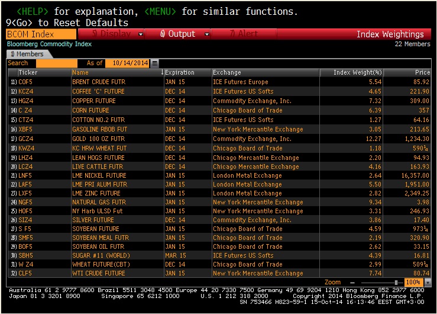Select LHZ4 lean hogs ticker
The height and width of the screenshot is (314, 437).
[x=25, y=158]
